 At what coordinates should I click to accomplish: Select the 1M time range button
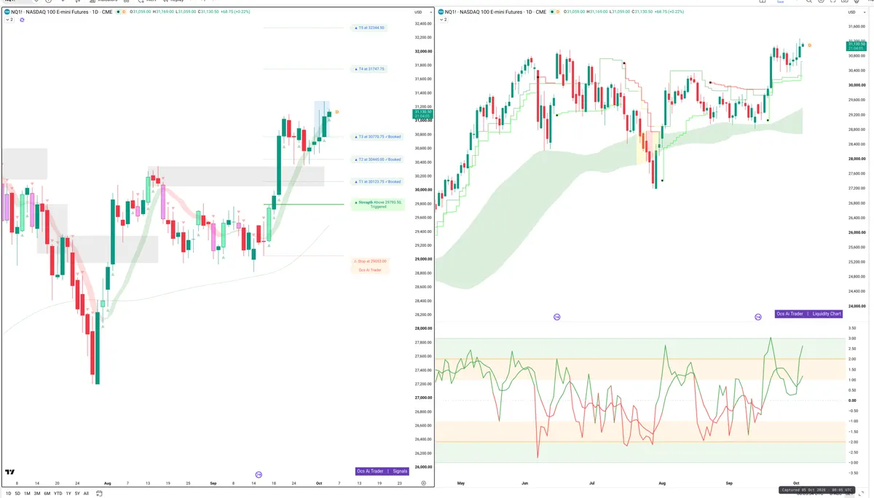[x=27, y=493]
